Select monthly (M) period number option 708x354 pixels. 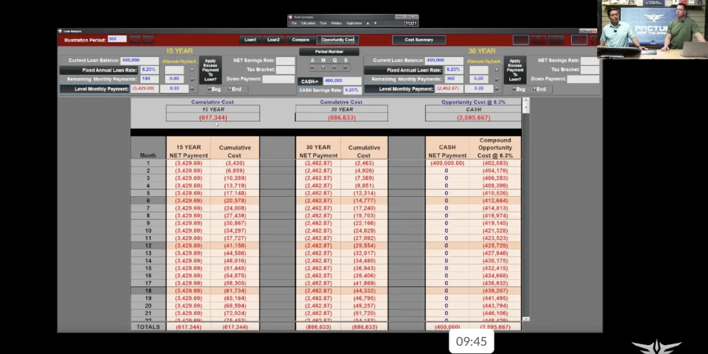pos(323,67)
